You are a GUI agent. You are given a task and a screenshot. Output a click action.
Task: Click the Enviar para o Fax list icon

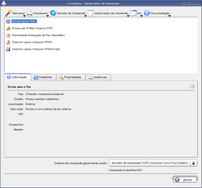(x=8, y=21)
